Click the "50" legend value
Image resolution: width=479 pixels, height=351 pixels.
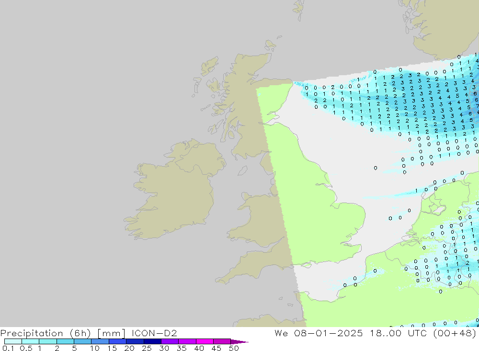[234, 348]
